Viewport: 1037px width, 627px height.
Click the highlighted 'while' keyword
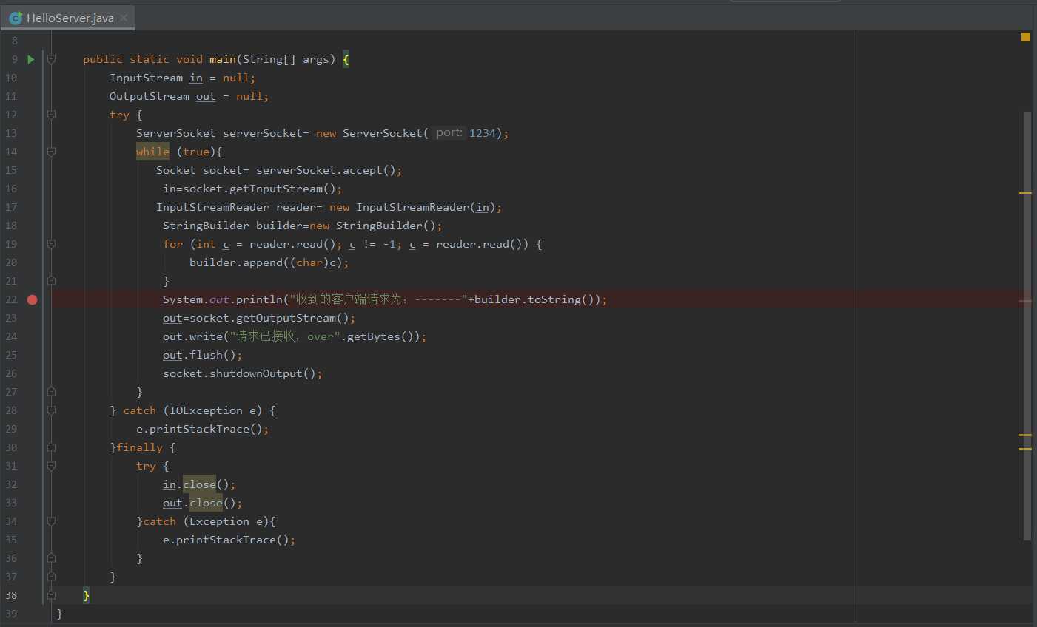click(152, 152)
